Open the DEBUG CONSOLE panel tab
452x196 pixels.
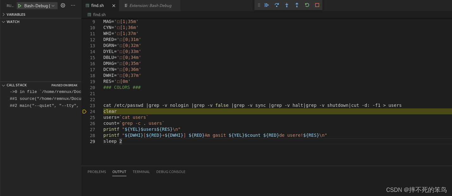(x=171, y=172)
